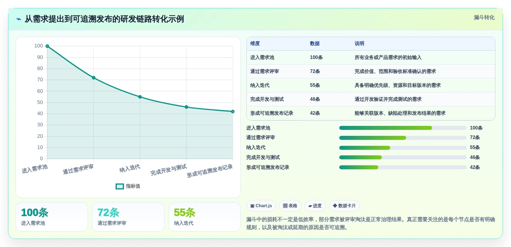Screen dimensions: 511x247
Task: Click x-axis label 完成开发与测试
Action: point(168,170)
